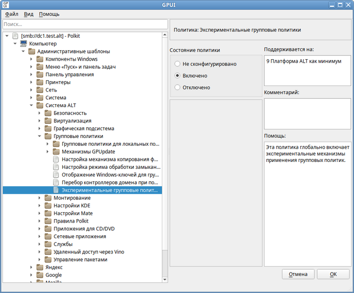This screenshot has height=293, width=354.
Task: Expand the Компоненты Windows node
Action: 31,59
